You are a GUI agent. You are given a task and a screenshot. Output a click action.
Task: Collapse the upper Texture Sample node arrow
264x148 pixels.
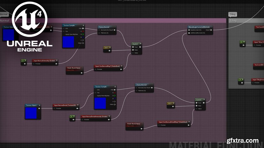[x=83, y=25]
